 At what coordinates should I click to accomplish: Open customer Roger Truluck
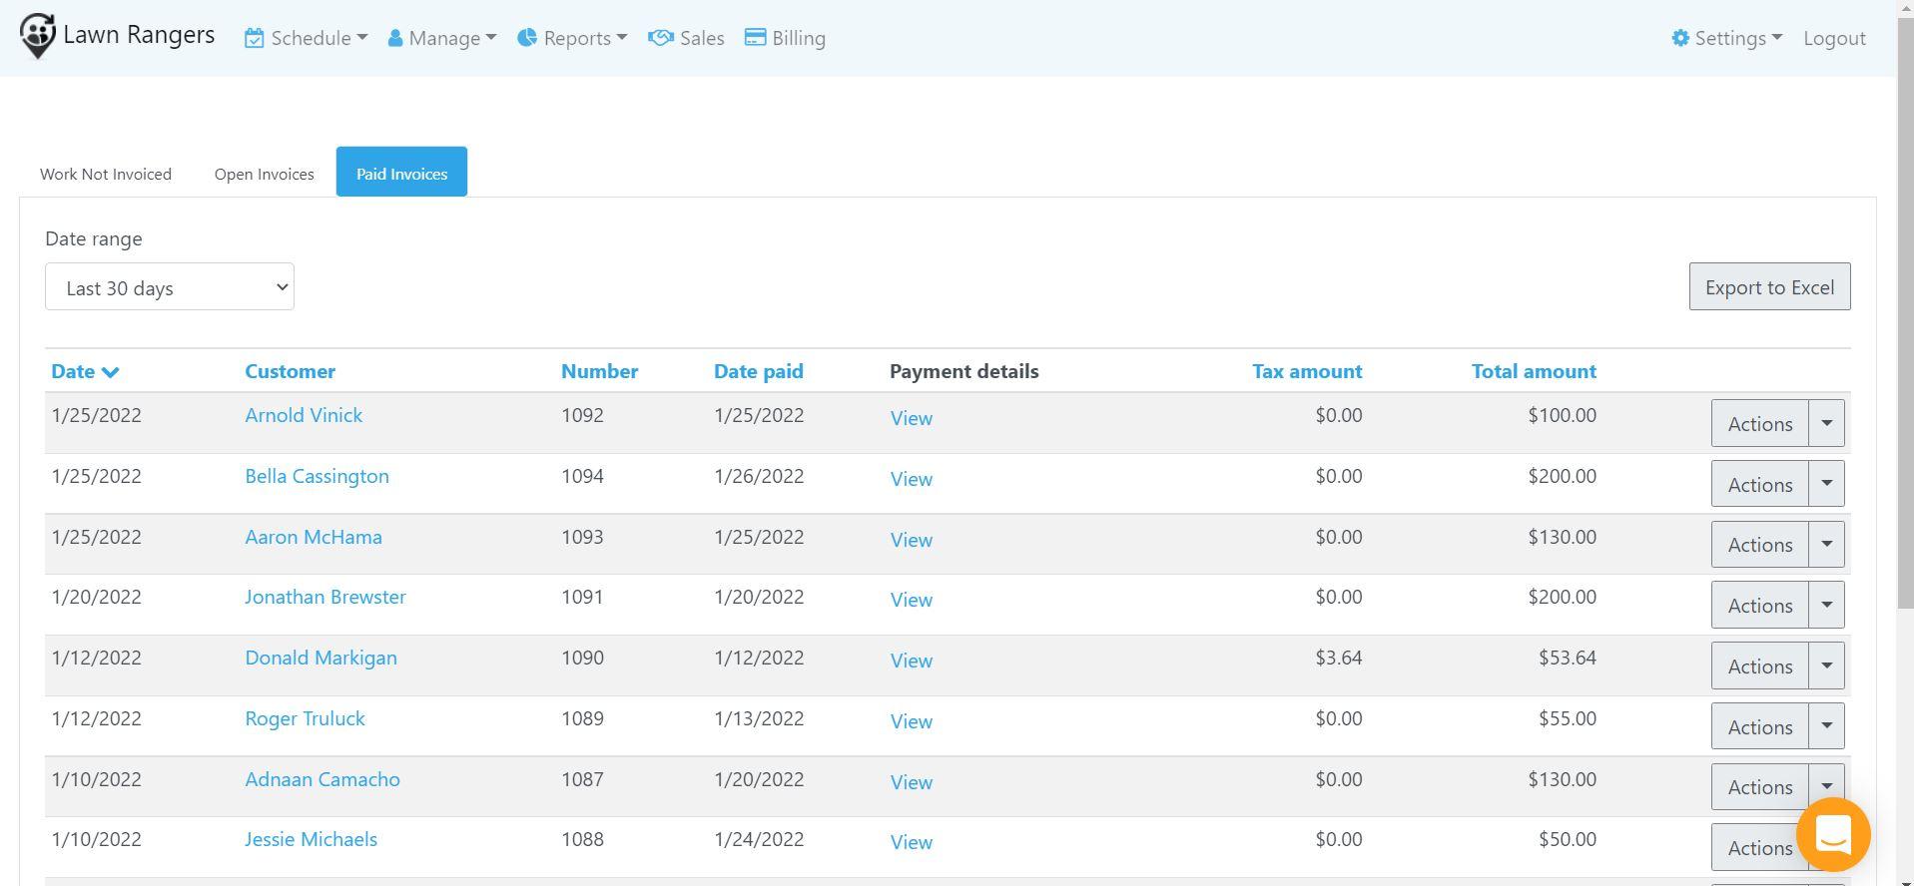click(x=305, y=718)
